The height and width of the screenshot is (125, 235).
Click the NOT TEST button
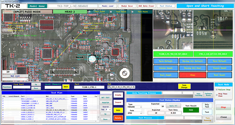105,97
